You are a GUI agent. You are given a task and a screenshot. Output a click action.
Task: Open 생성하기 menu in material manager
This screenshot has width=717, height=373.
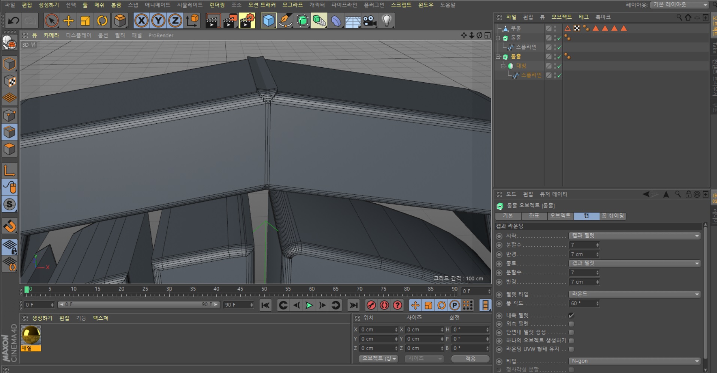(x=42, y=318)
